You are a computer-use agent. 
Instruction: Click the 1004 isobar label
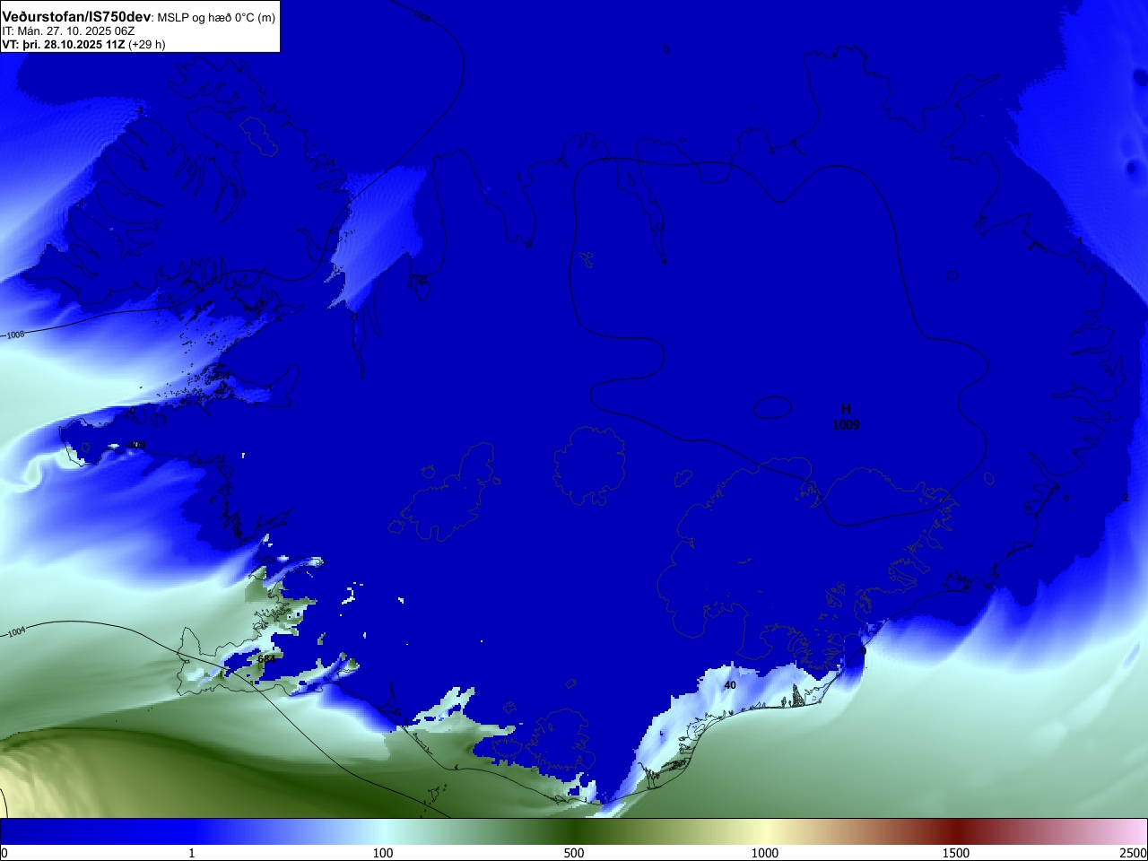point(16,632)
